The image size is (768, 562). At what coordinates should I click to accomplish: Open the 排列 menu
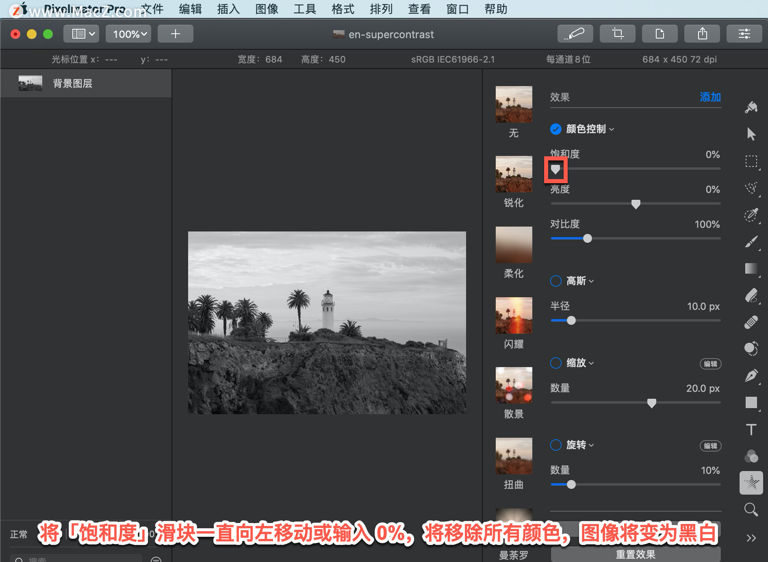(x=381, y=9)
